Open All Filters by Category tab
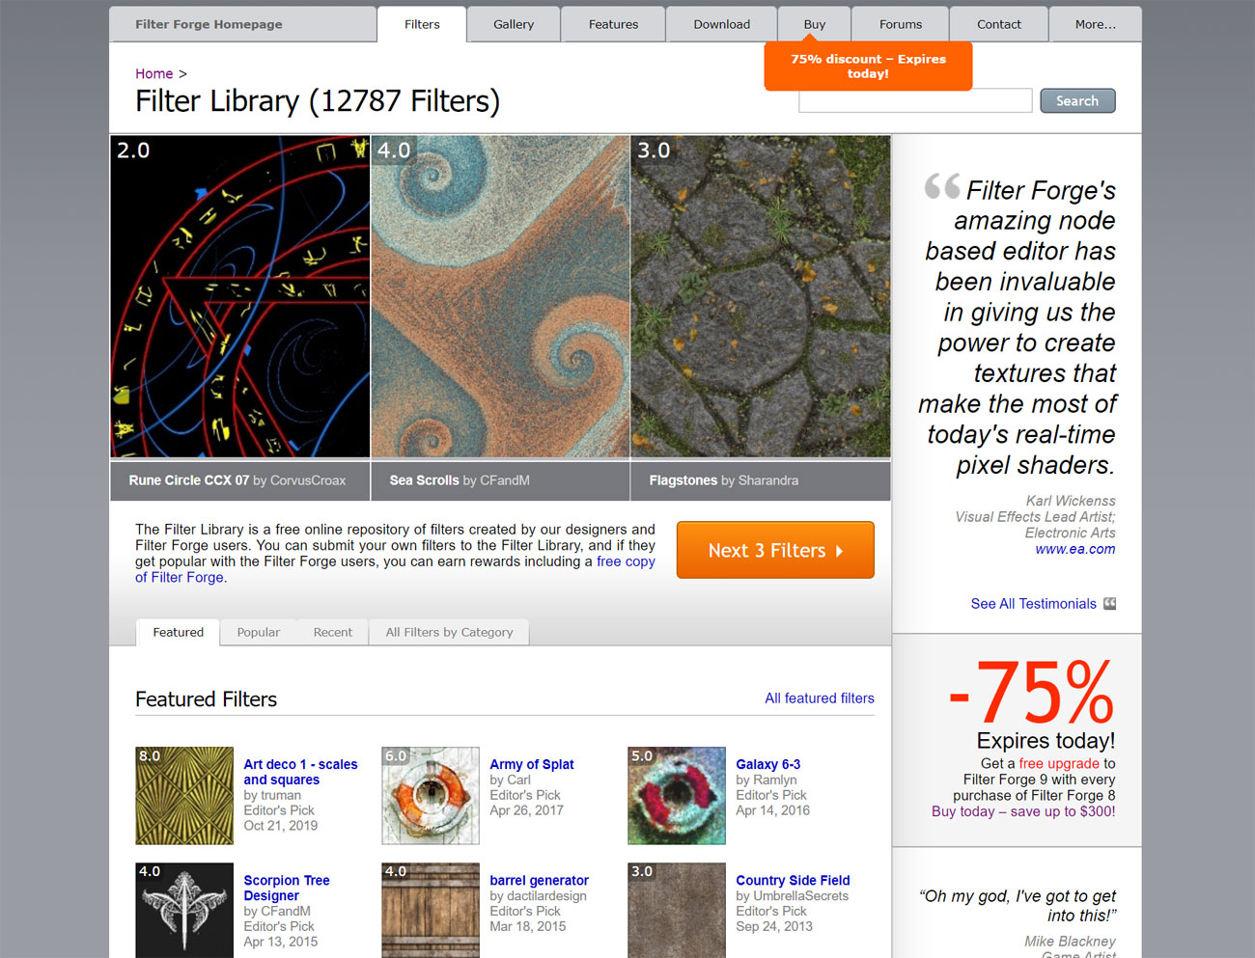Screen dimensions: 1255x958 [449, 632]
